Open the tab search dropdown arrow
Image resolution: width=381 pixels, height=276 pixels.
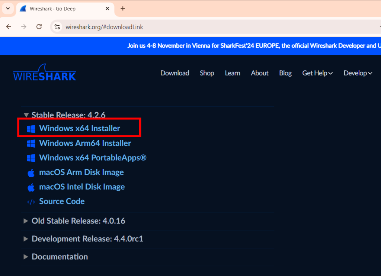(8, 9)
